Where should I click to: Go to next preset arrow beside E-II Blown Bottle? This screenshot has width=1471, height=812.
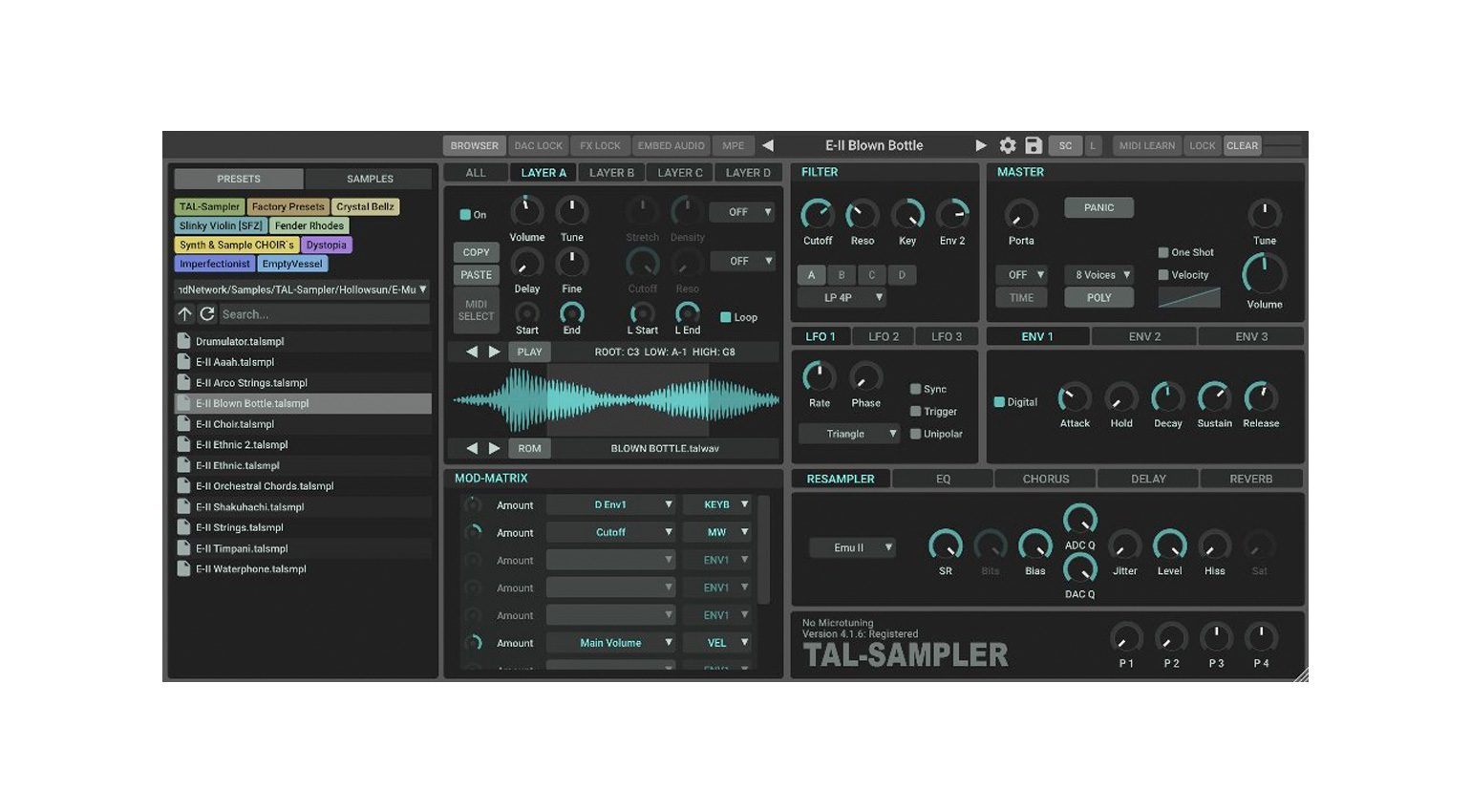980,145
